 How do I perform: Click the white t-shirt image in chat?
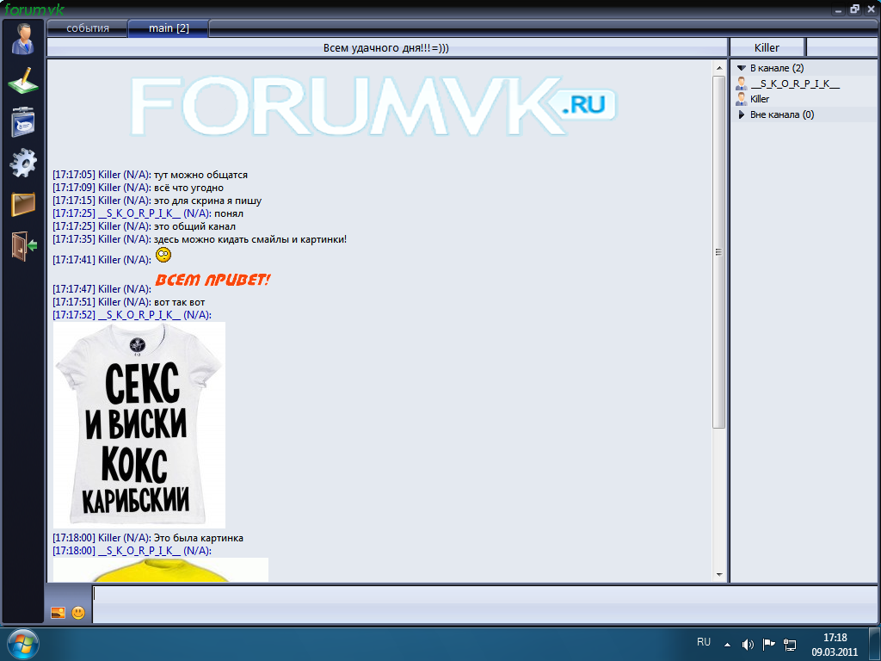click(139, 425)
